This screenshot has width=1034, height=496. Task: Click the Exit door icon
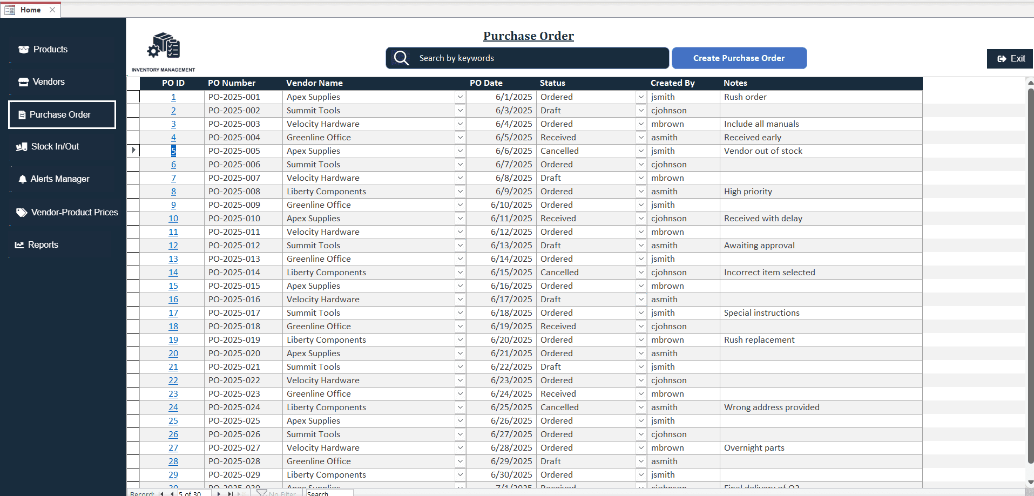tap(1001, 58)
